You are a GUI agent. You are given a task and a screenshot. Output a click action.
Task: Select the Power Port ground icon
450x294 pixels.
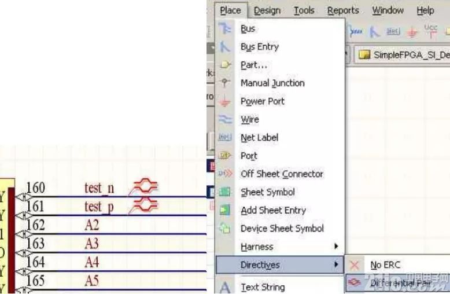[225, 101]
